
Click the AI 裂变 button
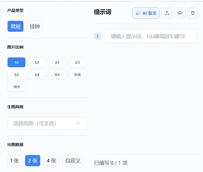[x=146, y=13]
